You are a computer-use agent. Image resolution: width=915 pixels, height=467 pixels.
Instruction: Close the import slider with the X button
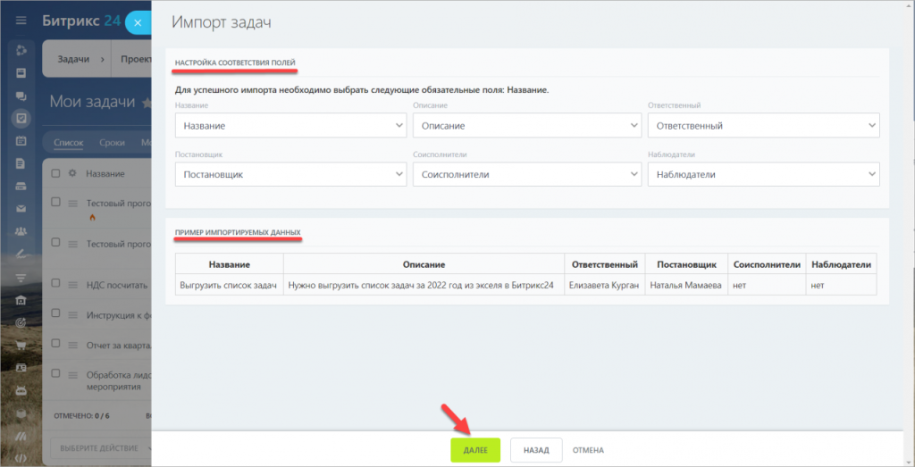137,22
